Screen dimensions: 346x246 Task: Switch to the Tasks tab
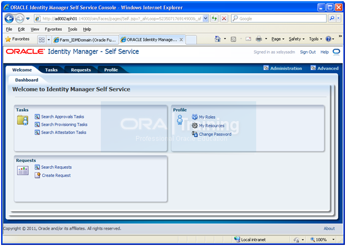51,70
